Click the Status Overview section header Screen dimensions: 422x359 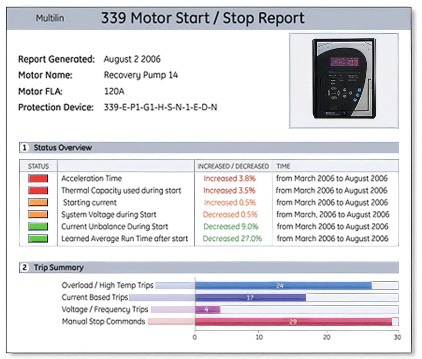tap(209, 148)
